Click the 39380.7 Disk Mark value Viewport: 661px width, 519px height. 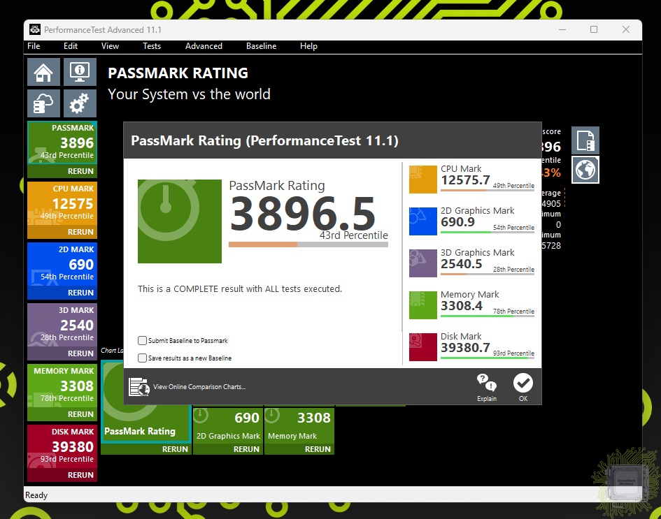[x=465, y=348]
